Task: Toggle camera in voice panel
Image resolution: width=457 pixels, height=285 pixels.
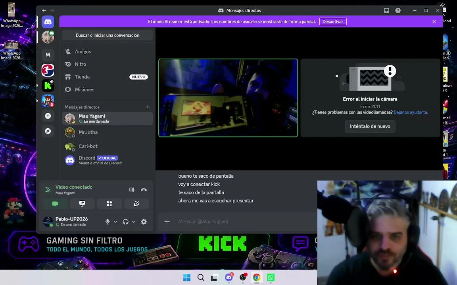Action: pos(55,203)
